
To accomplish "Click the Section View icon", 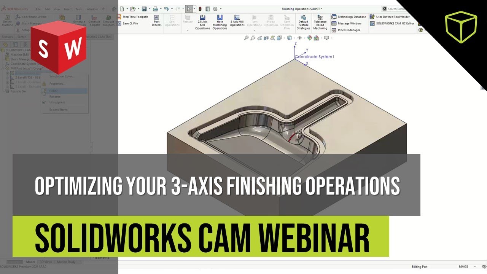I will [x=266, y=38].
